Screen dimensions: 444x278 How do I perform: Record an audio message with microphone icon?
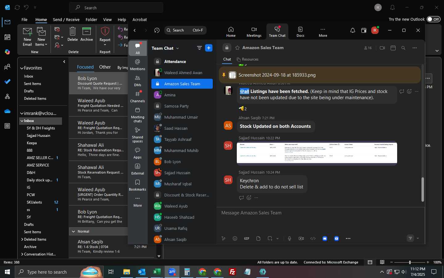pos(290,238)
